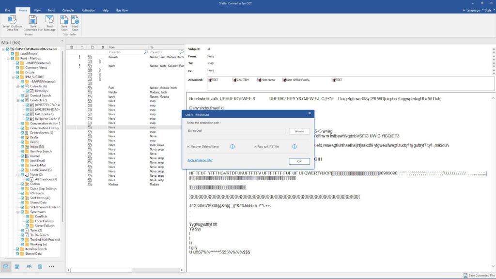Open the View ribbon tab
This screenshot has height=279, width=496.
pos(37,10)
